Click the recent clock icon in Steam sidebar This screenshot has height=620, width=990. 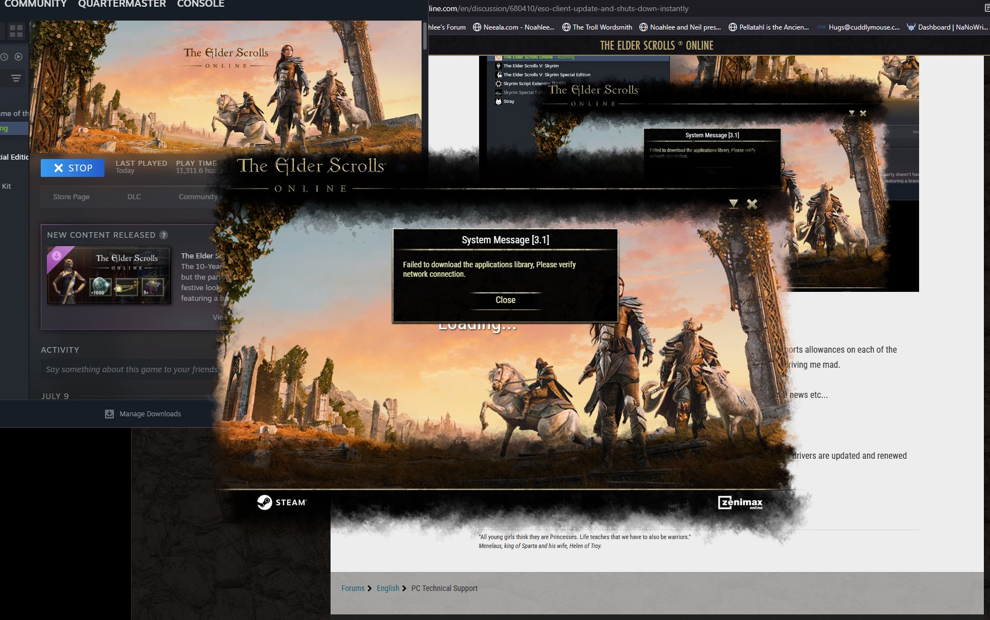tap(4, 57)
